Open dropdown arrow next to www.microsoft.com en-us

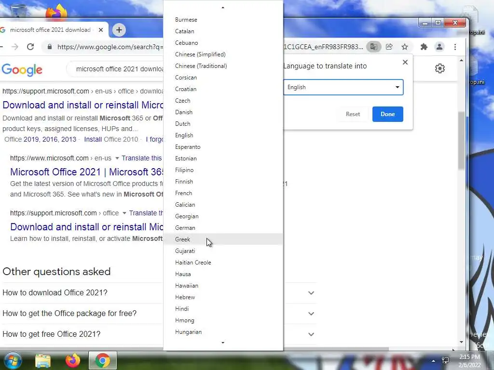pos(117,158)
